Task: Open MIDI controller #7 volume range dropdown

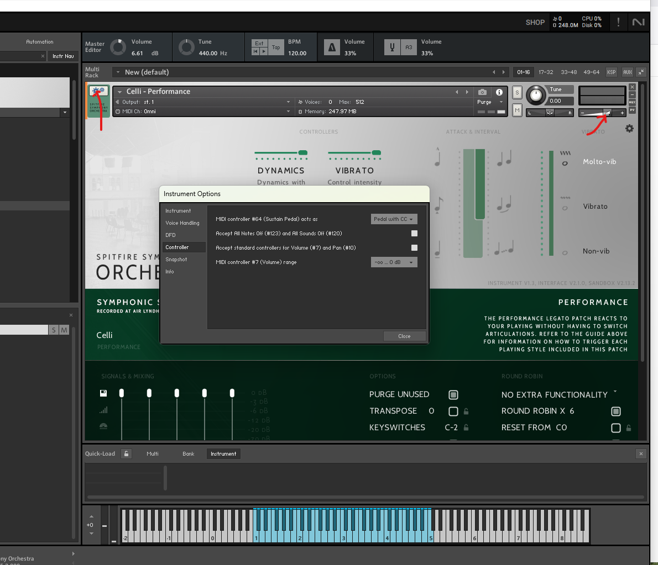Action: click(x=394, y=262)
